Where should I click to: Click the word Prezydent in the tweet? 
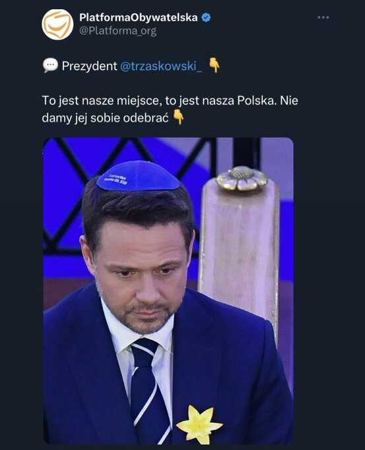pos(89,66)
